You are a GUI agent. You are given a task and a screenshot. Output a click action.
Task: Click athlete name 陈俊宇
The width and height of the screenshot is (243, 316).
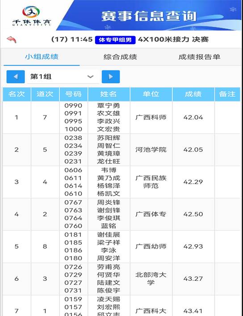click(109, 291)
